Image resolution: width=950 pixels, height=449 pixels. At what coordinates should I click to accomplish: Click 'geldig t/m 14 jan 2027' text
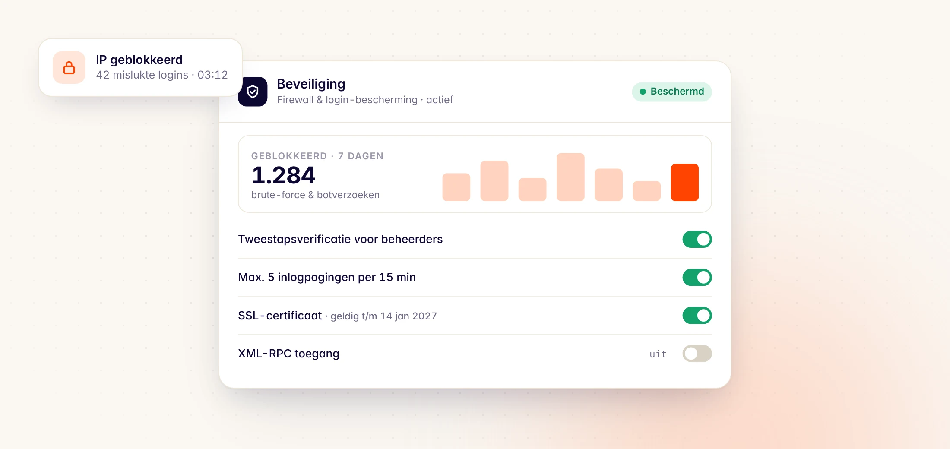(x=384, y=316)
